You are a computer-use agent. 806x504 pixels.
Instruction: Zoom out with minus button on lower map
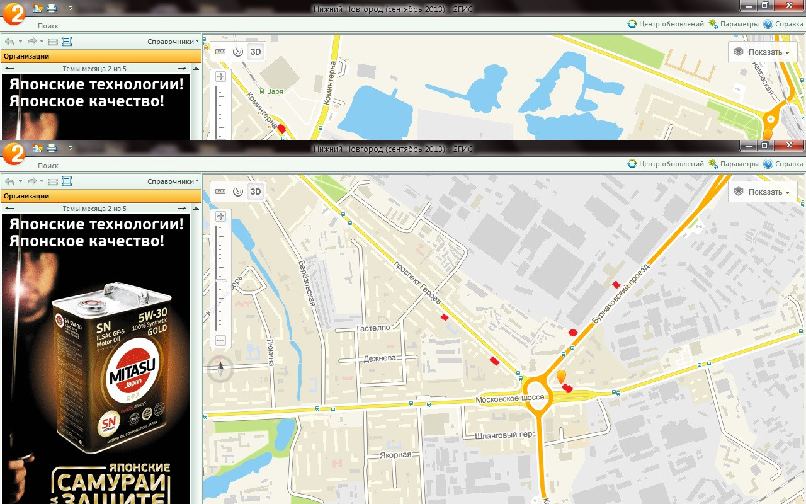[220, 341]
